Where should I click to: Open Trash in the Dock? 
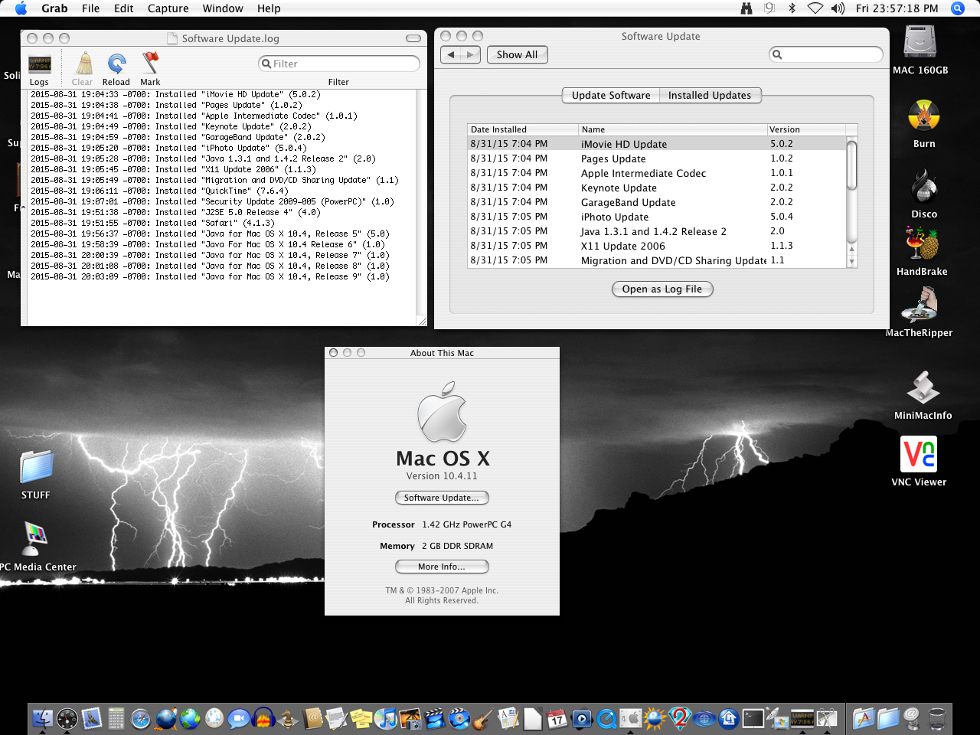point(936,718)
